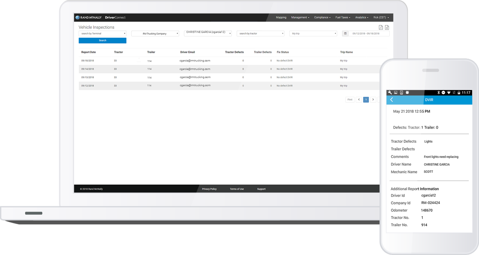Tap May 21 2018 12:55 PM timestamp
This screenshot has width=479, height=255.
click(x=411, y=111)
